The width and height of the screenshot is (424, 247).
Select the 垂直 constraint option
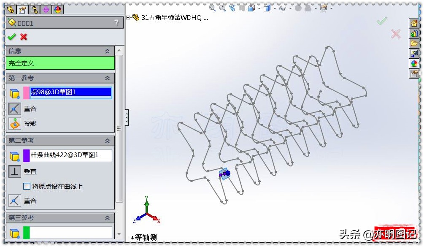[14, 171]
